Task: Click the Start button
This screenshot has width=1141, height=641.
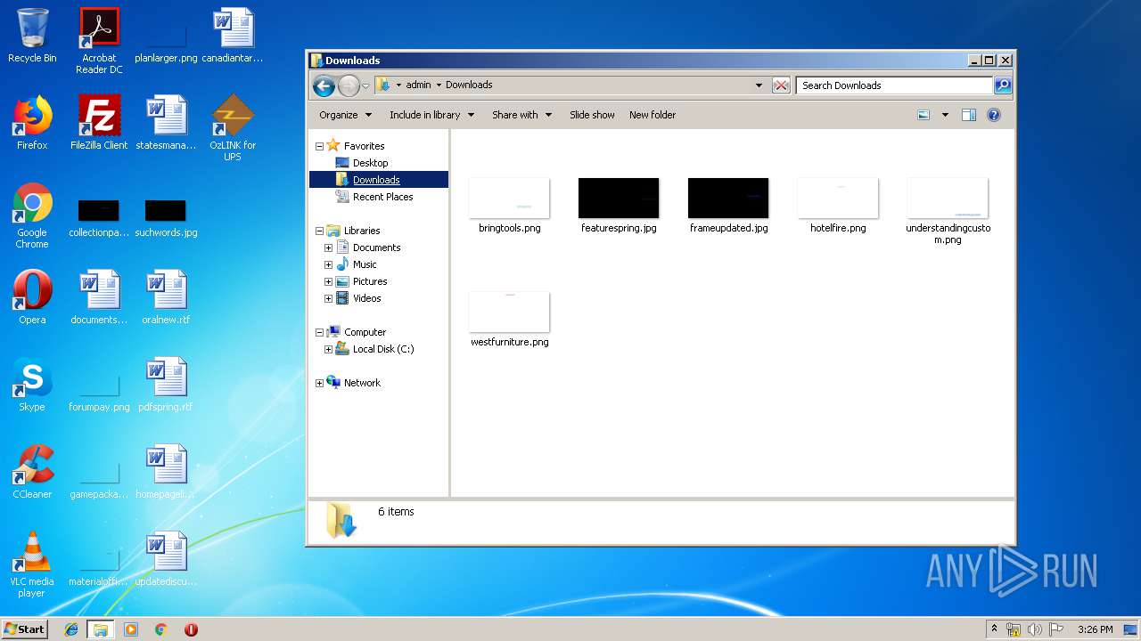Action: [24, 629]
